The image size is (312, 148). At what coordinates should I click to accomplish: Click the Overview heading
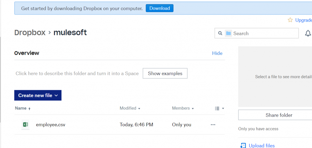pos(27,53)
